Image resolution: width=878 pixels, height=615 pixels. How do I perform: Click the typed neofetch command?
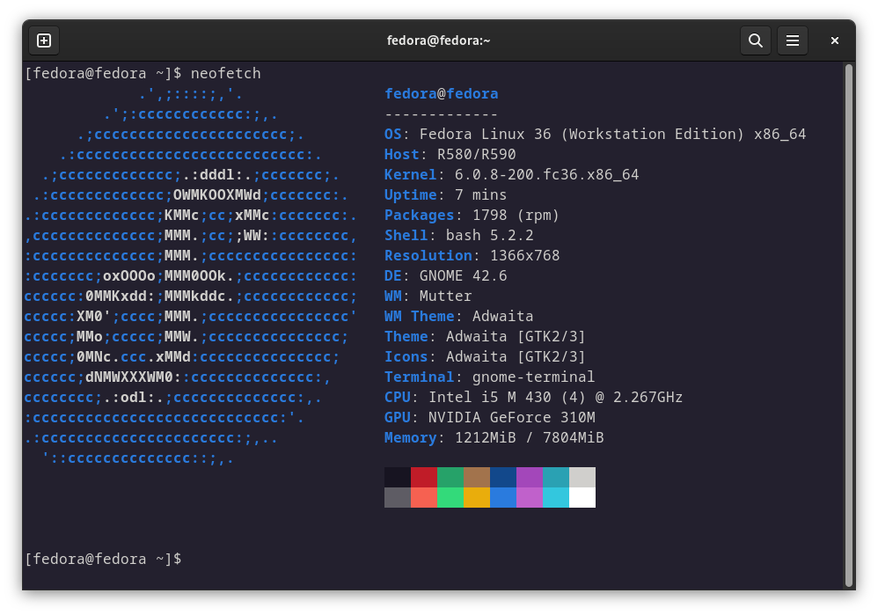coord(226,73)
